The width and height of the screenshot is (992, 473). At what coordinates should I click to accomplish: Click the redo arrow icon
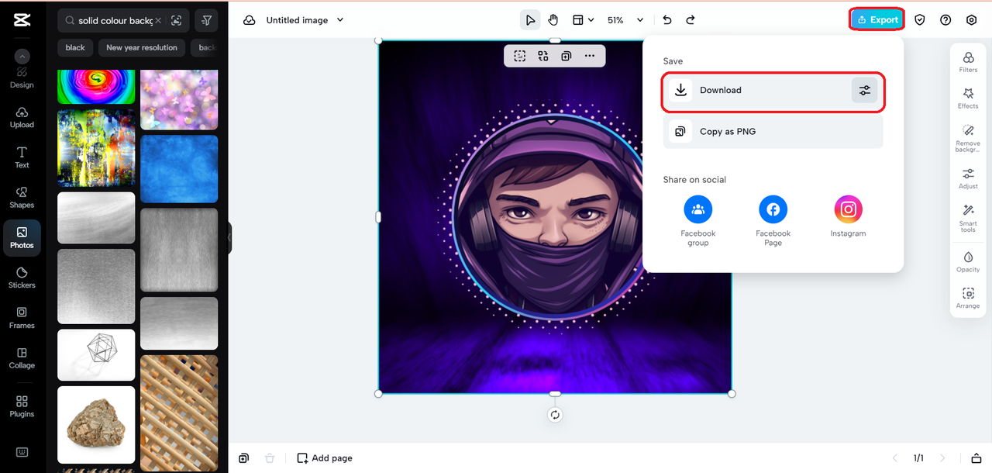(x=691, y=20)
